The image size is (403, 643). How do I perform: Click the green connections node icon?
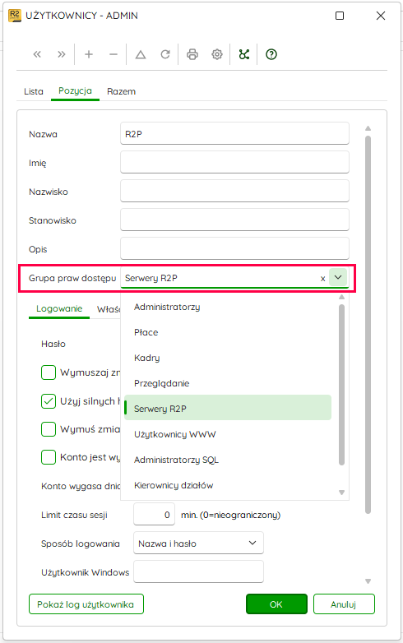(x=244, y=54)
